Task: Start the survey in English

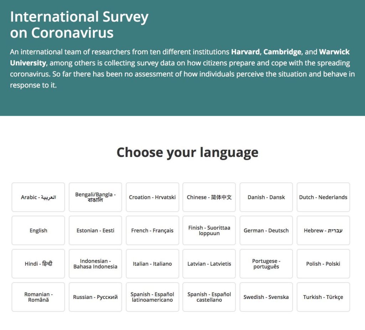Action: tap(38, 230)
